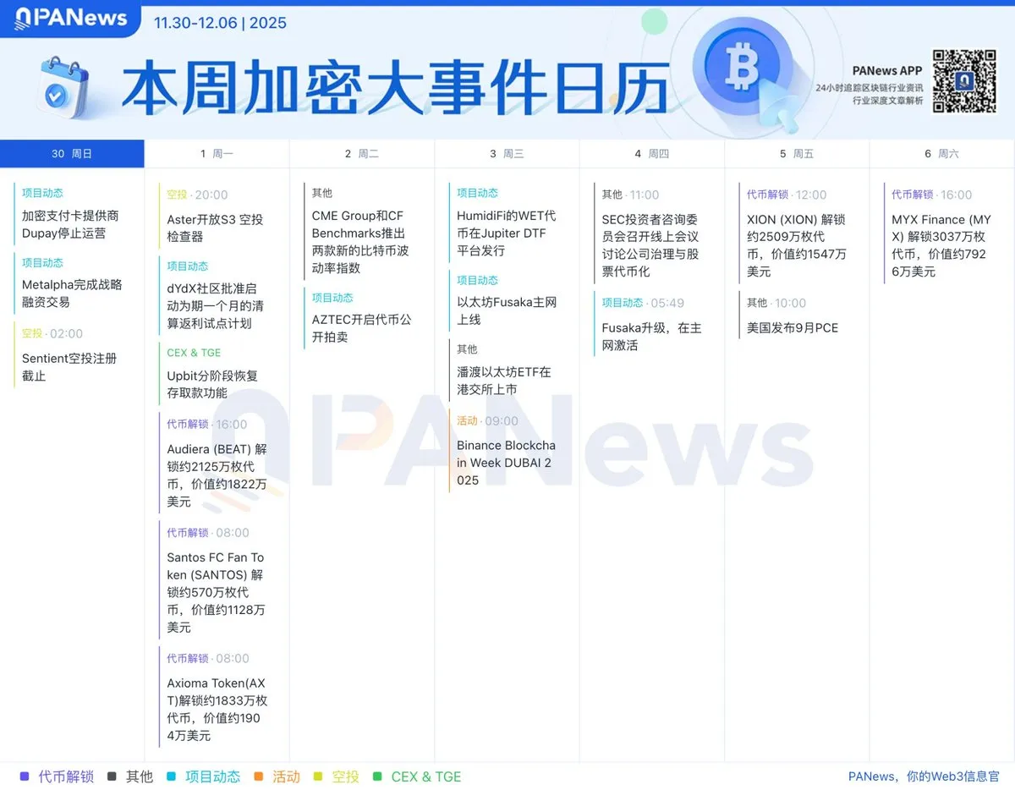Click the 美国发布9月PCE event
This screenshot has height=790, width=1015.
coord(793,327)
